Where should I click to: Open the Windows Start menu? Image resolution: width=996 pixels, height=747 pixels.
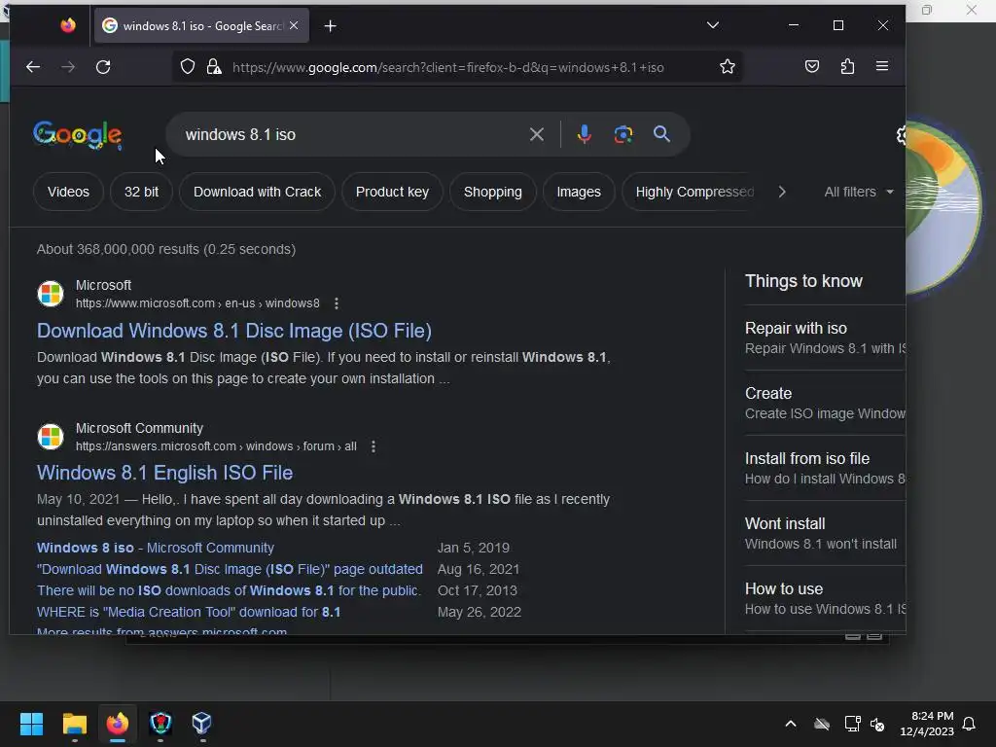tap(31, 724)
